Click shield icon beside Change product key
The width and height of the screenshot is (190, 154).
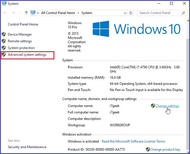[x=148, y=150]
